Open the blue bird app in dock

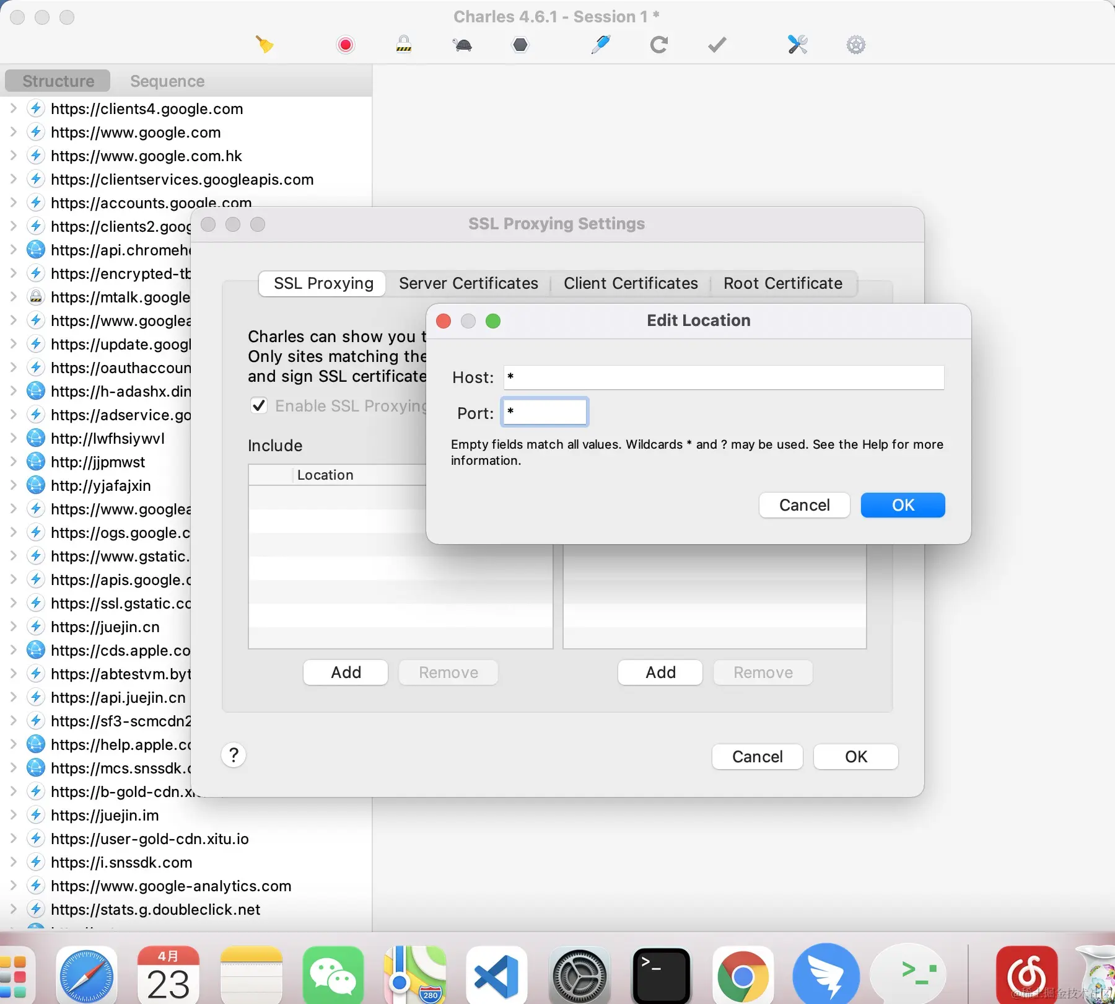[826, 975]
